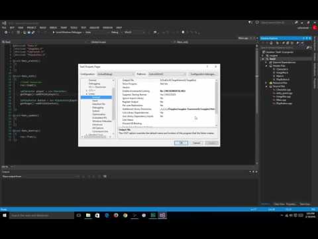318x239 pixels.
Task: Click the feedback smiley icon
Action: pos(257,23)
